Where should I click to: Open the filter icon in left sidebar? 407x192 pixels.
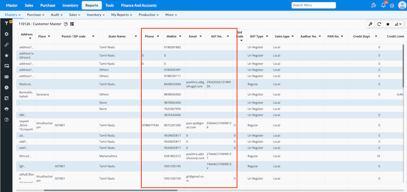point(7,23)
